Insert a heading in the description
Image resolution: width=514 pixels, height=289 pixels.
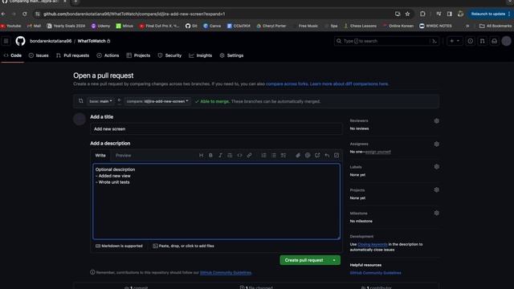pos(201,155)
